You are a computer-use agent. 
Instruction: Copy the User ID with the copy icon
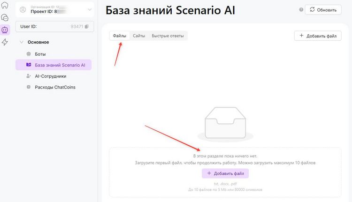87,26
